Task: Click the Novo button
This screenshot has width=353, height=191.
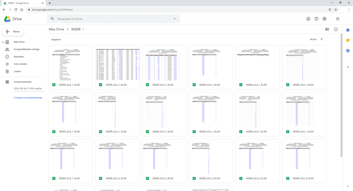Action: pyautogui.click(x=13, y=31)
